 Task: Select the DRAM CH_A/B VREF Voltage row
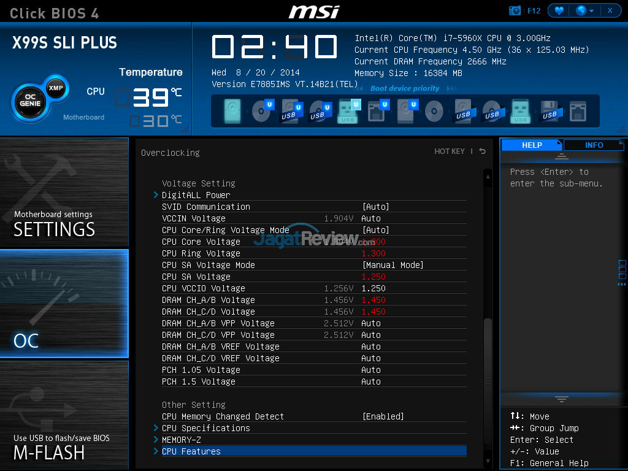(314, 347)
